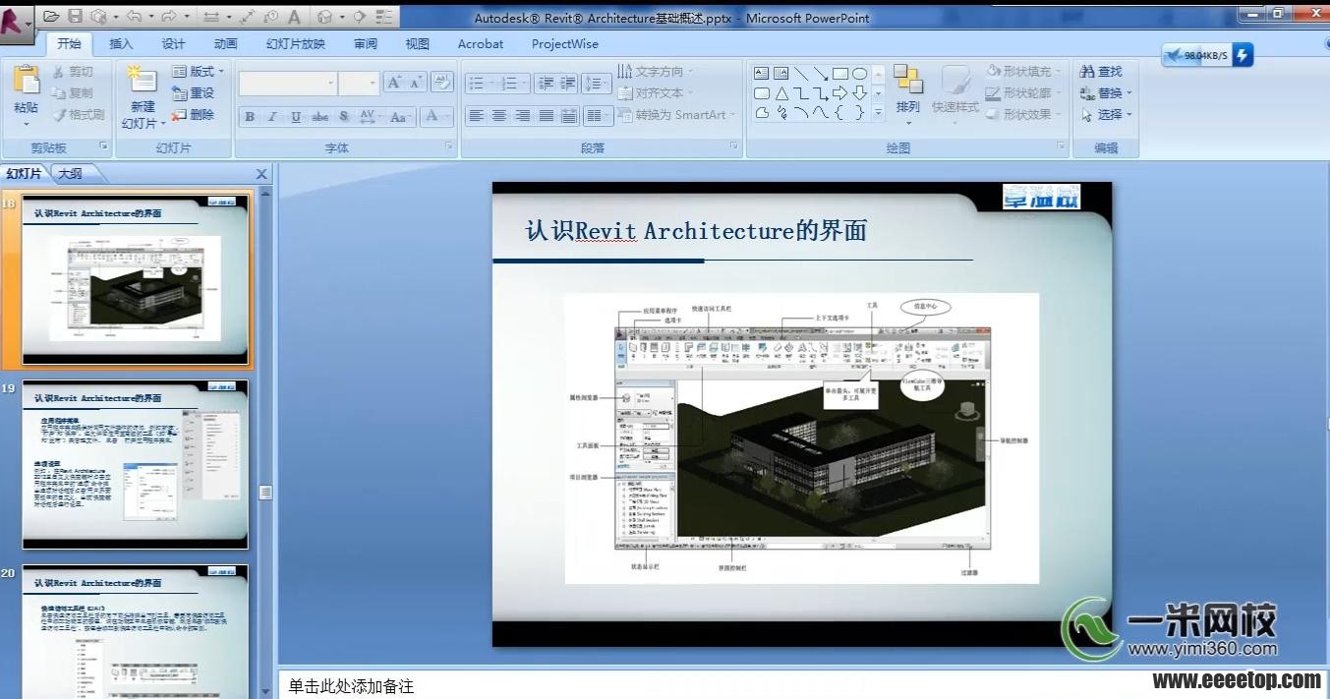Open the Shape Outline (形状轮廓) color menu
The height and width of the screenshot is (699, 1330).
pyautogui.click(x=1023, y=92)
